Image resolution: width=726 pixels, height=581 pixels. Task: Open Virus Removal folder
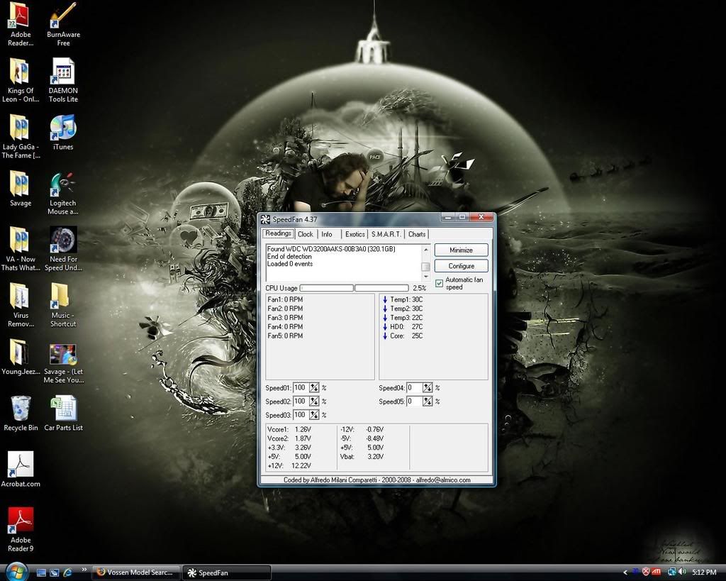tap(21, 305)
